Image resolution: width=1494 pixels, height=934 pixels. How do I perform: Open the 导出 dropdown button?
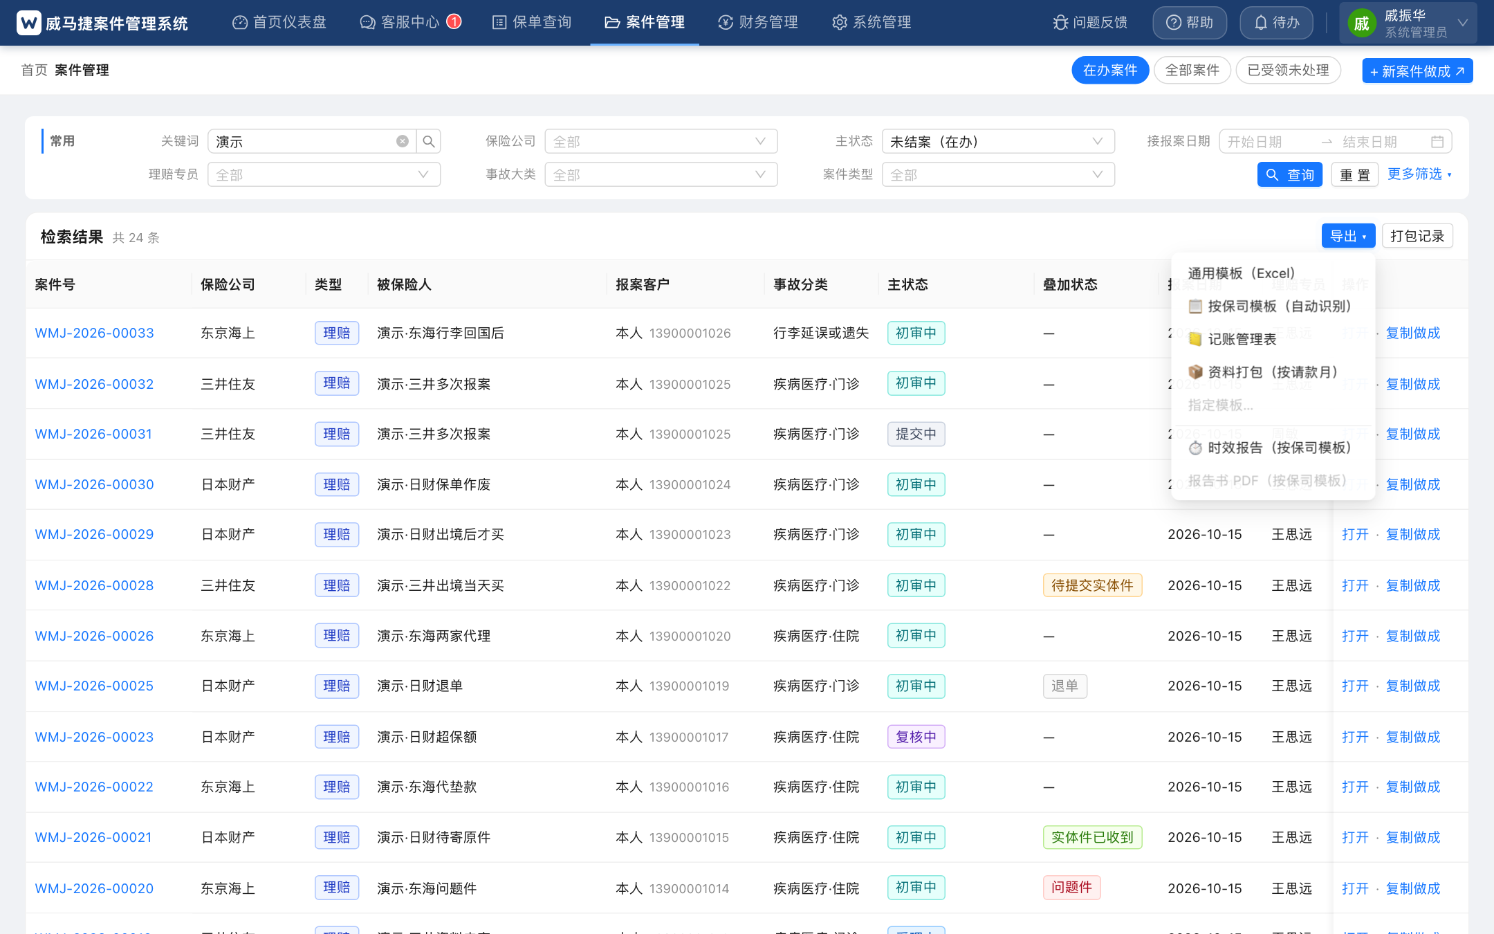coord(1348,236)
